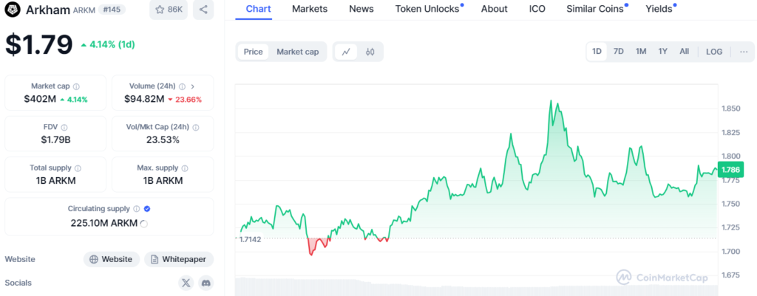Click the share icon button
Viewport: 757px width, 296px height.
(x=203, y=9)
